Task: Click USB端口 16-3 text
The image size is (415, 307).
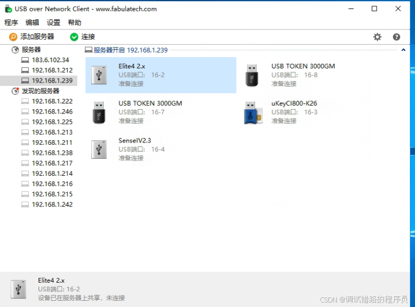Action: pyautogui.click(x=294, y=113)
